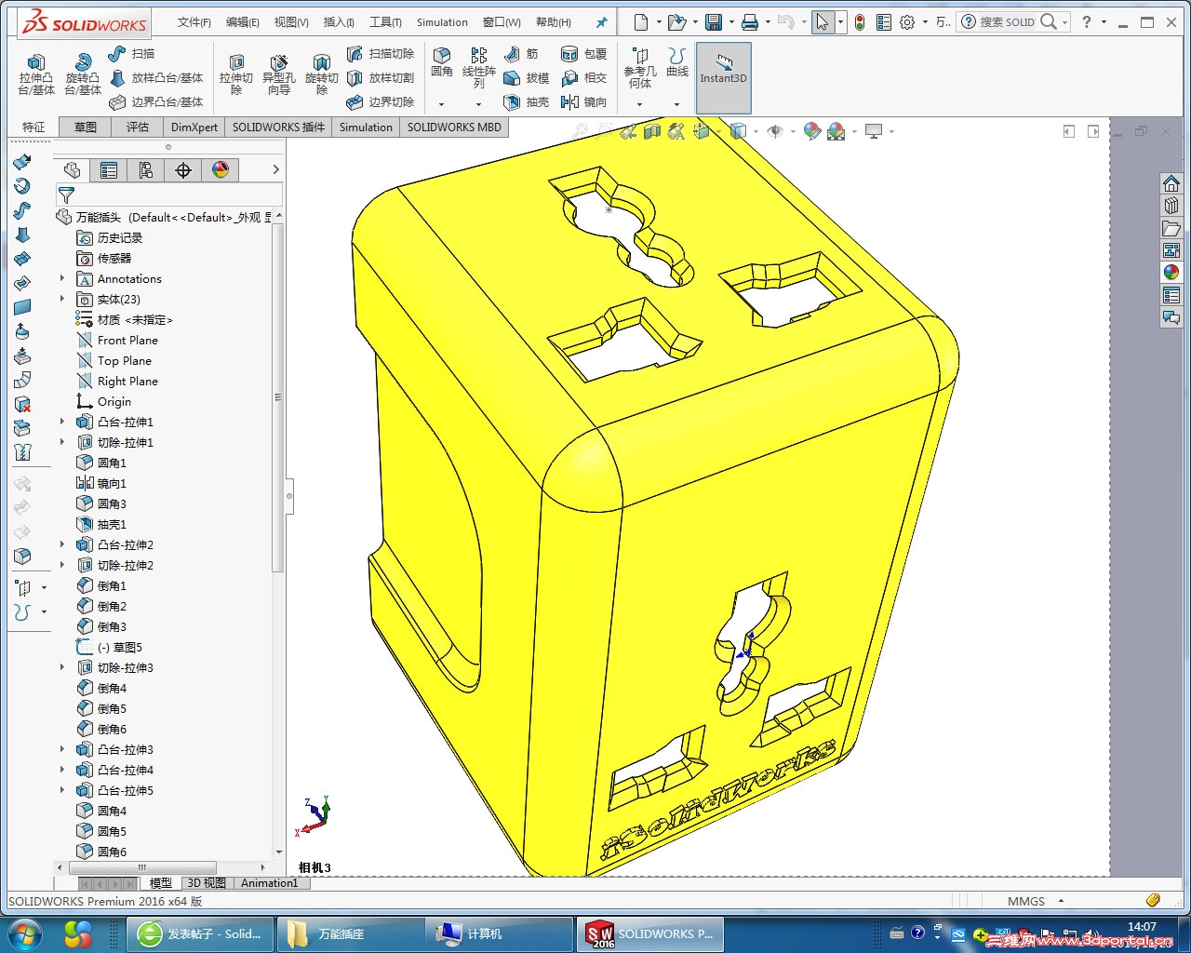This screenshot has height=953, width=1191.
Task: Toggle Section View in the view toolbar
Action: (653, 132)
